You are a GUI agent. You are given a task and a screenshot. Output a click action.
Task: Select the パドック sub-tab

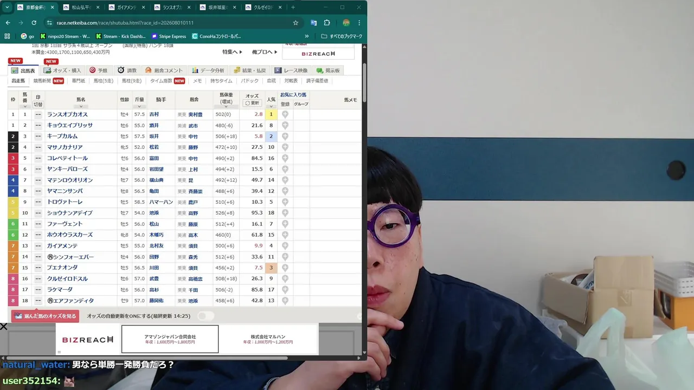click(x=249, y=81)
